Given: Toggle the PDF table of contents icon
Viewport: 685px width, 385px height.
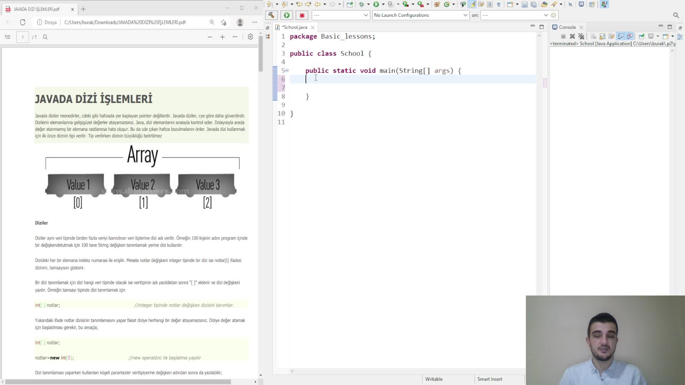Looking at the screenshot, I should [7, 37].
